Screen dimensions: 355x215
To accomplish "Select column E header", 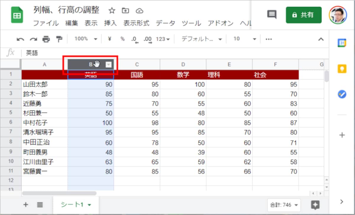I will 229,64.
